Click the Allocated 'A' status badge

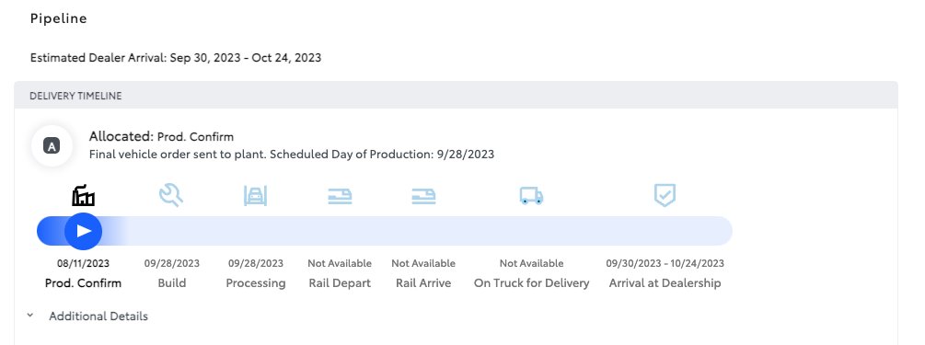point(52,145)
